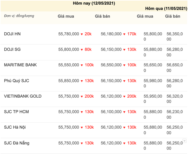Click today's Giá mua column header
The width and height of the screenshot is (189, 154).
click(x=66, y=16)
